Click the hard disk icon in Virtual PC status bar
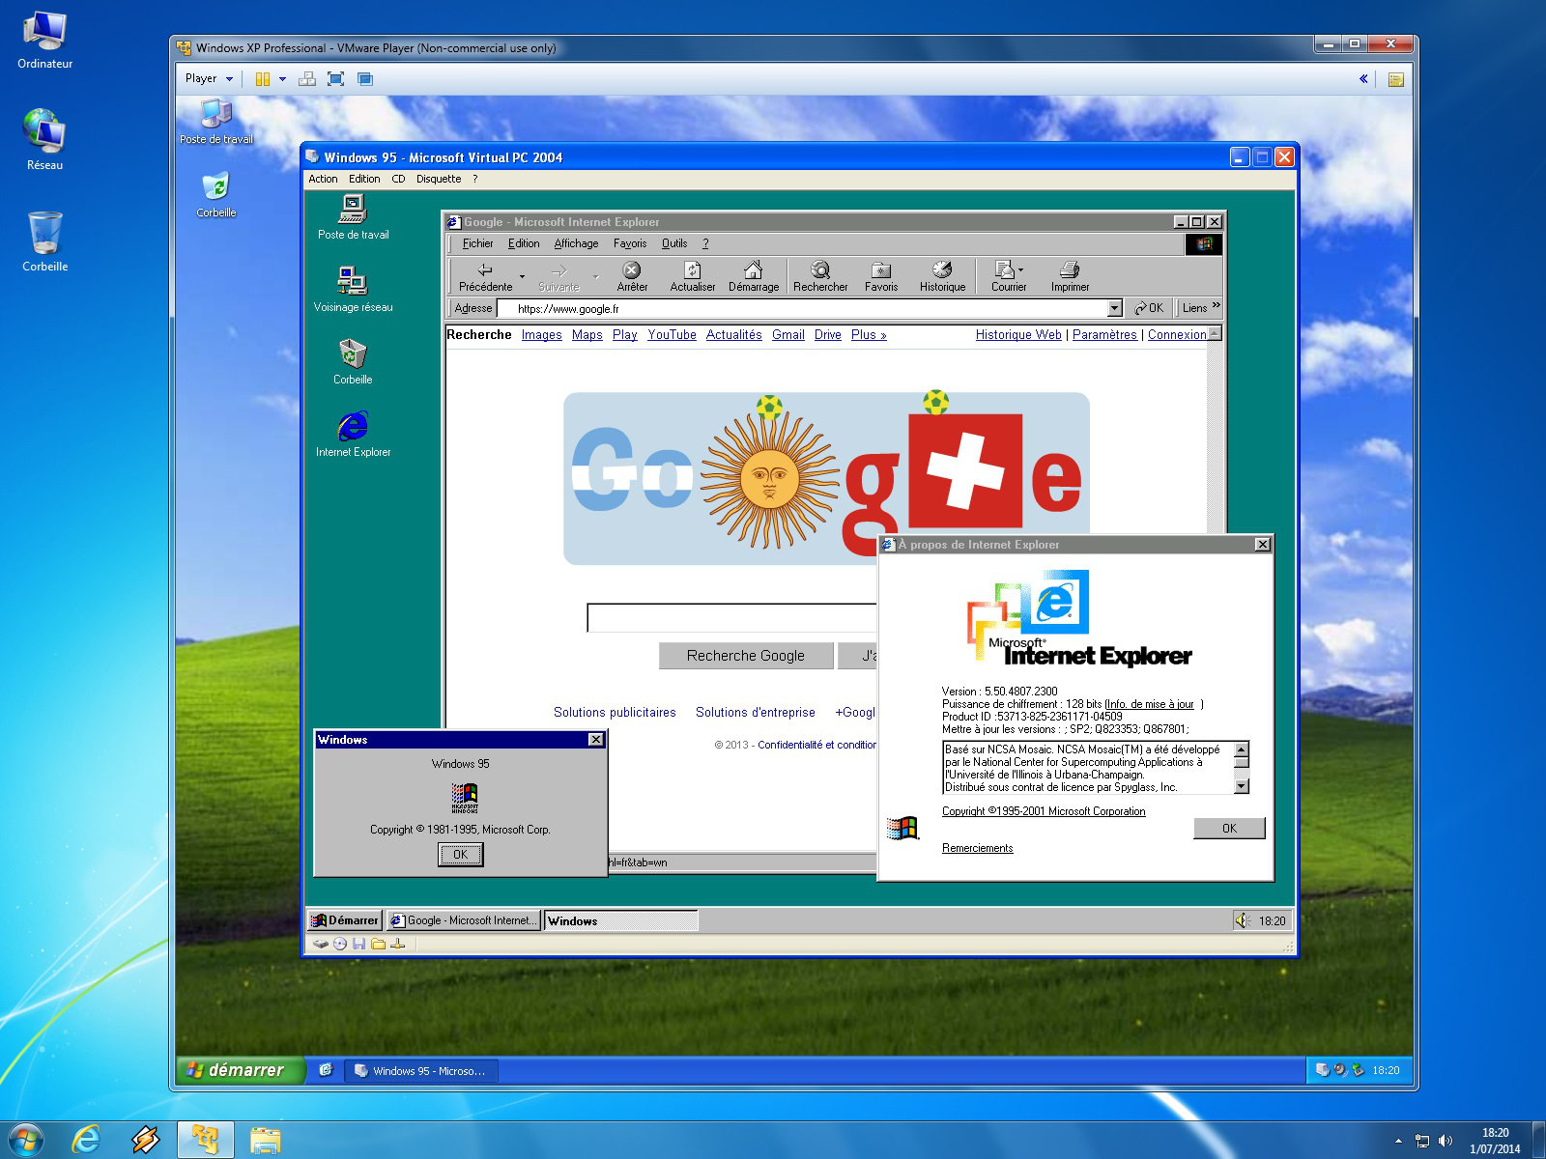The image size is (1546, 1159). tap(320, 944)
